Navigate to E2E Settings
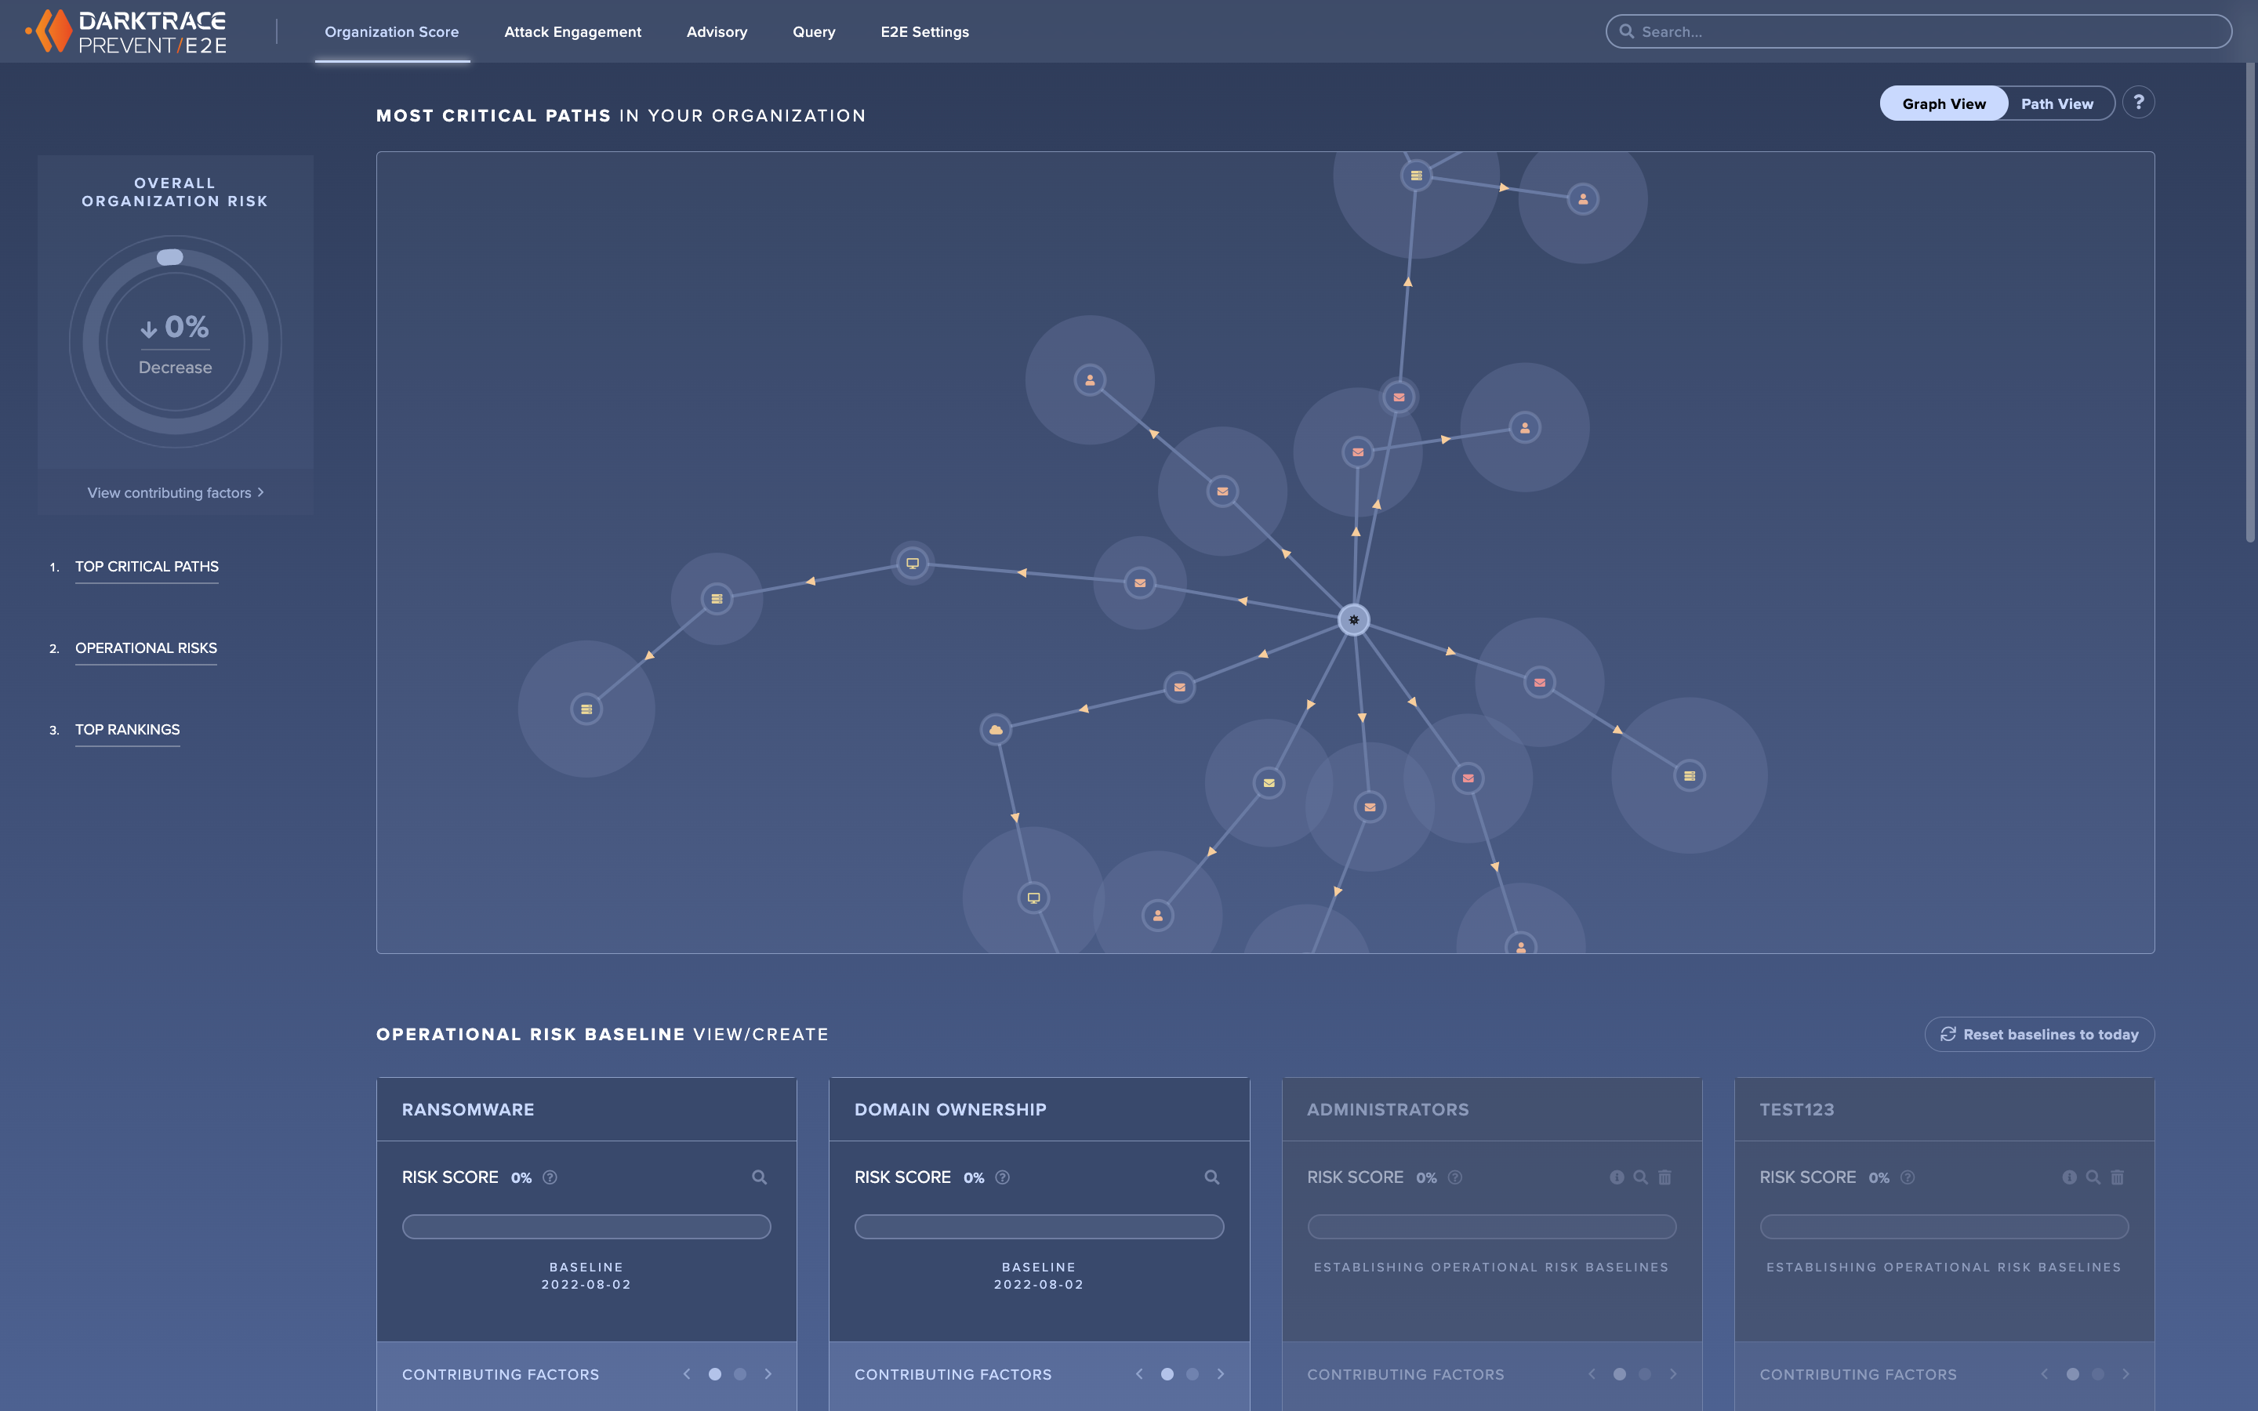2258x1411 pixels. click(x=924, y=31)
